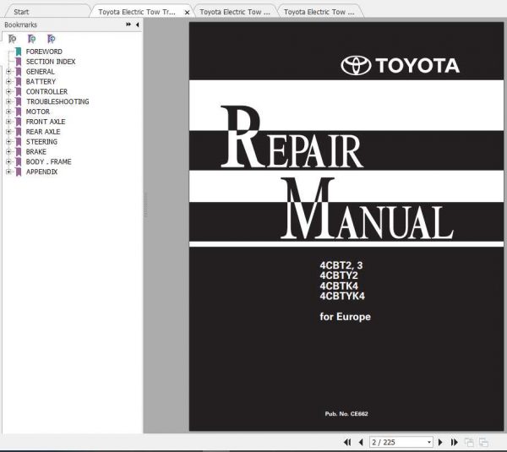Switch to the third document tab
Image resolution: width=507 pixels, height=452 pixels.
[x=235, y=12]
